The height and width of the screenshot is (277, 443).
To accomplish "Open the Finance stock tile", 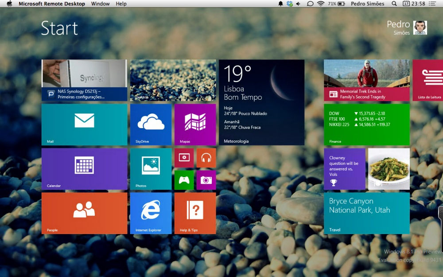I will pos(367,125).
